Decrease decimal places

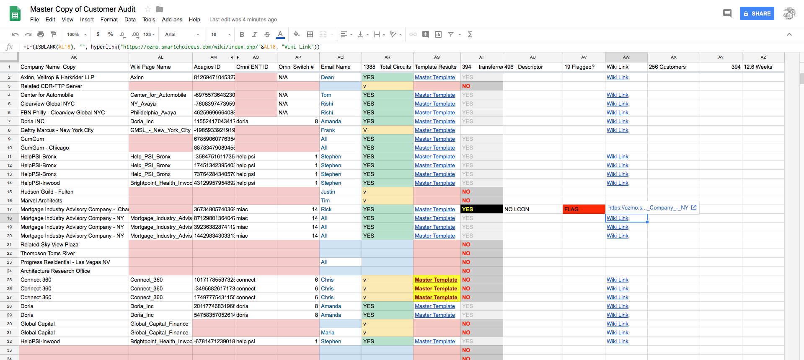coord(122,34)
